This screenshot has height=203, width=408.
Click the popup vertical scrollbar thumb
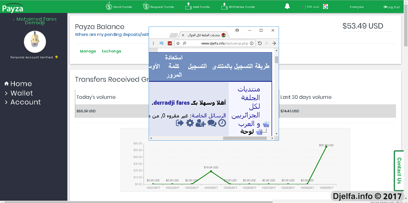pos(276,60)
